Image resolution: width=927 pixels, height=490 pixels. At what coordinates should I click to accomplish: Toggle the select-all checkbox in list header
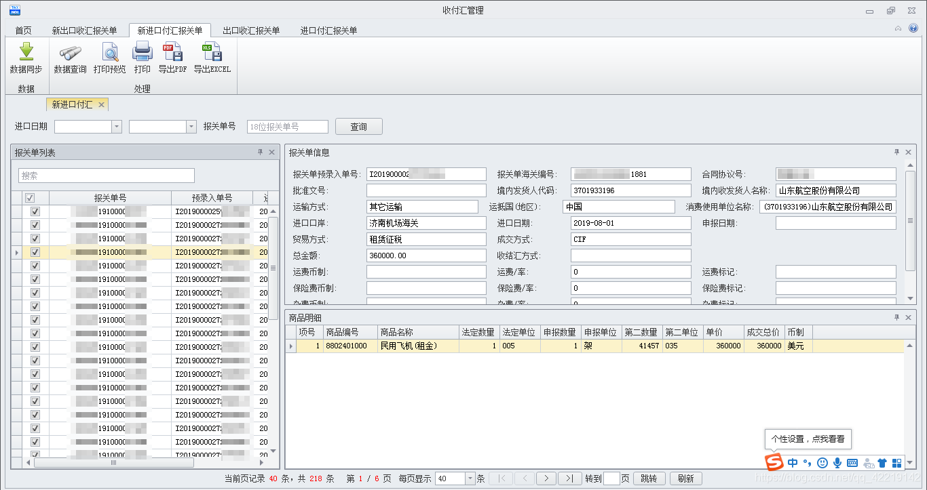click(30, 198)
